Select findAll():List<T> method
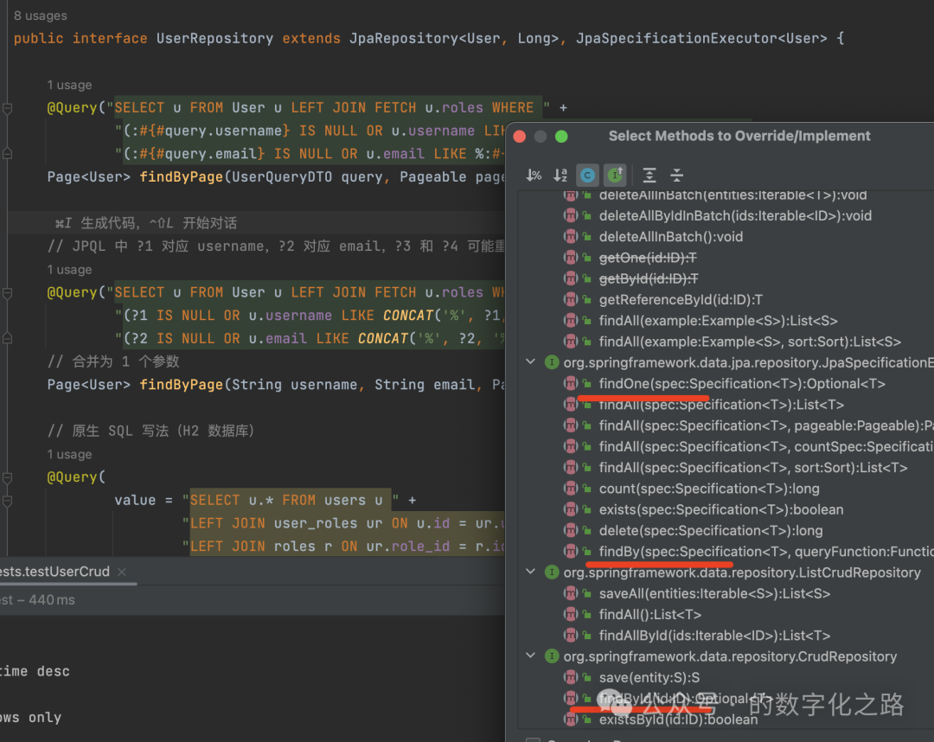 [x=649, y=614]
